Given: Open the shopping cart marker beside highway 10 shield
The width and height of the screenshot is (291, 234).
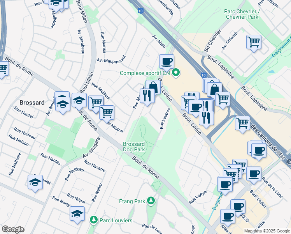Looking at the screenshot, I should tap(223, 99).
